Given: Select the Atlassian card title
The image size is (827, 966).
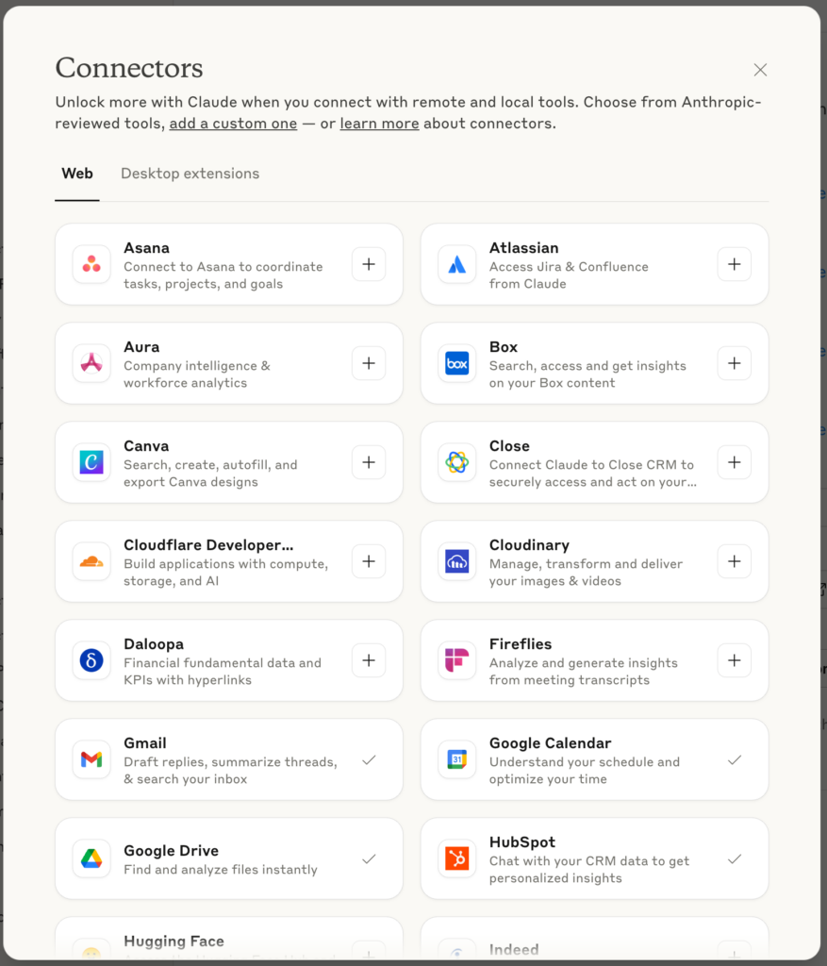Looking at the screenshot, I should (524, 248).
